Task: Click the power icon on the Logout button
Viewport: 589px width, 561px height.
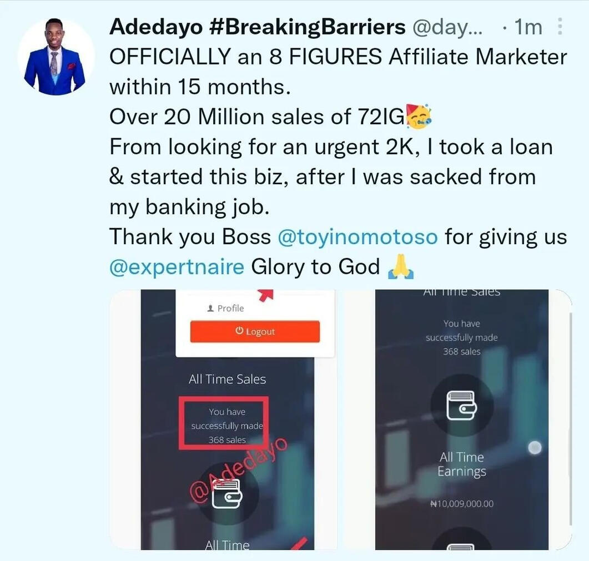Action: pos(239,331)
